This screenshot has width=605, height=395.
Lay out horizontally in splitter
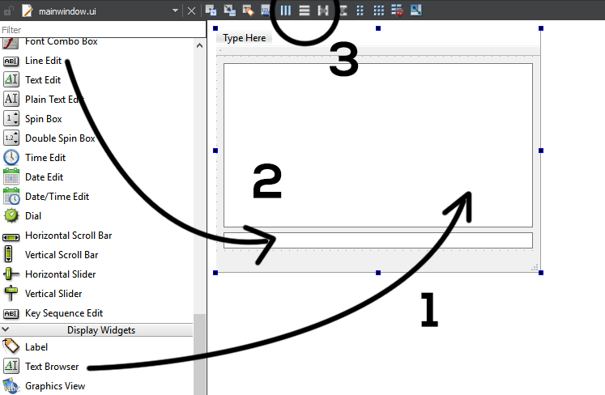323,11
